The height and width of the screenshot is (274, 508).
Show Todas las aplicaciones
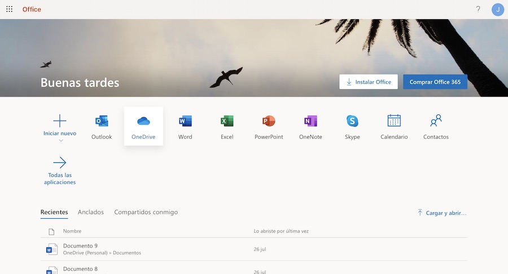coord(60,171)
